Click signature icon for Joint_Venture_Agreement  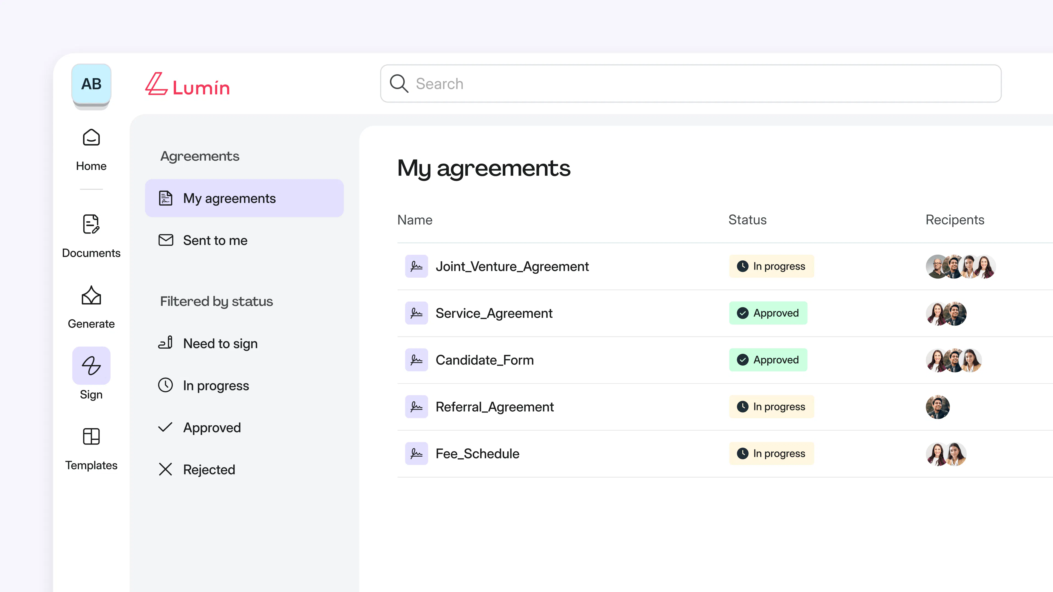point(417,266)
